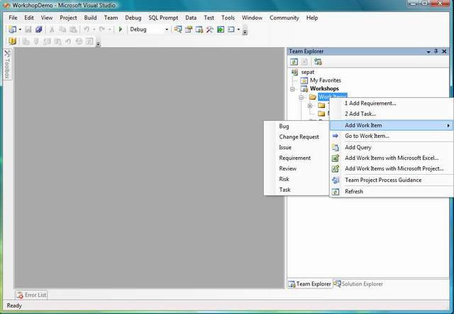Click the Toolbox wrench-and-hammer toolbar icon
Viewport: 454px width, 314px height.
[x=210, y=29]
